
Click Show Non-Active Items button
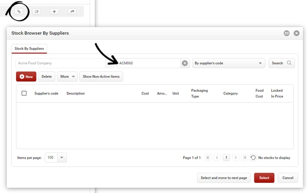pos(101,76)
